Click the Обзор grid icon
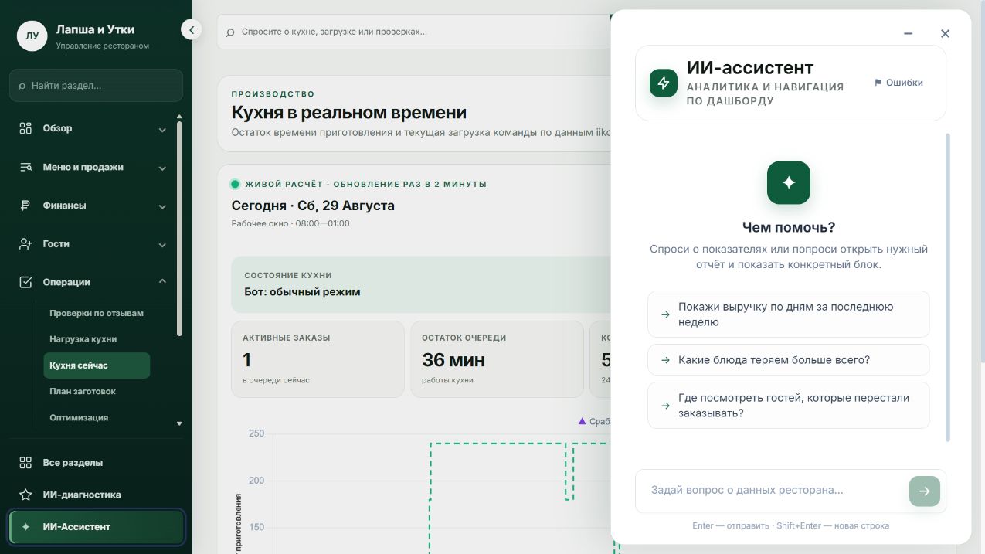 [x=25, y=128]
